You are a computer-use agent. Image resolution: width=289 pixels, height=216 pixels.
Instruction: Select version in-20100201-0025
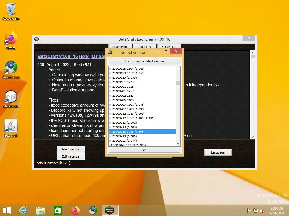click(142, 87)
